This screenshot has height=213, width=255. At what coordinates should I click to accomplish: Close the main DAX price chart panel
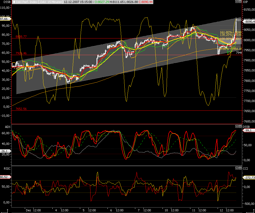(240, 2)
